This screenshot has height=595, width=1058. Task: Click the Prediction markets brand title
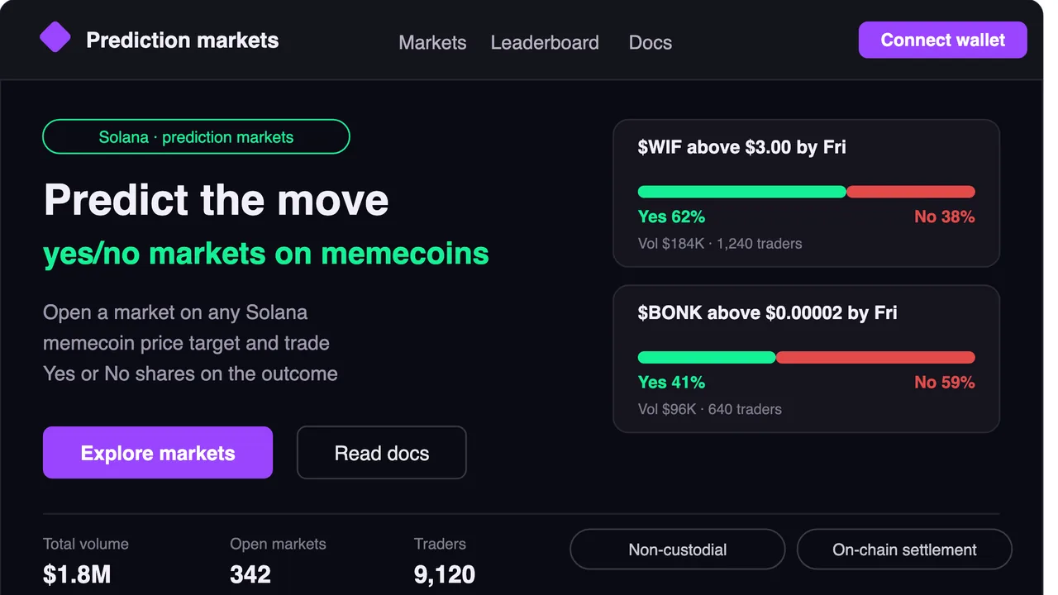click(x=183, y=40)
